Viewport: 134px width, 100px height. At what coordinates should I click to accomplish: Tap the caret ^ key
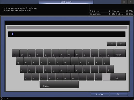(x=102, y=53)
